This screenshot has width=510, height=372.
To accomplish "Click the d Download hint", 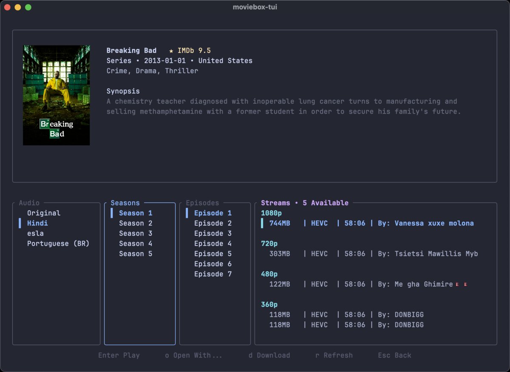I will (269, 355).
